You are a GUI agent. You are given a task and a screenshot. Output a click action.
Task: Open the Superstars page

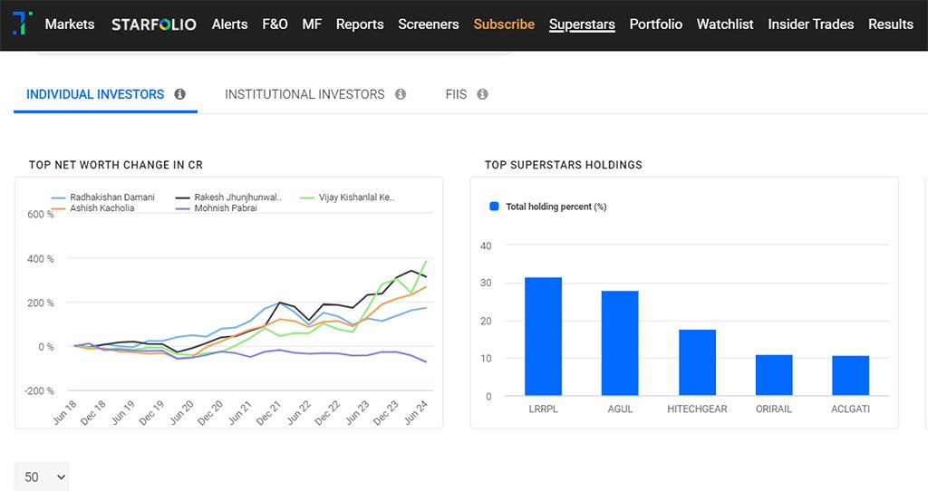pyautogui.click(x=582, y=24)
